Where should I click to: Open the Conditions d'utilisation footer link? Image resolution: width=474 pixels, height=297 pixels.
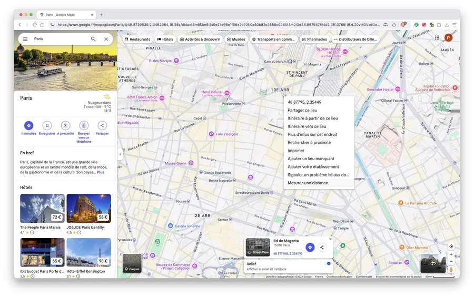tap(339, 277)
